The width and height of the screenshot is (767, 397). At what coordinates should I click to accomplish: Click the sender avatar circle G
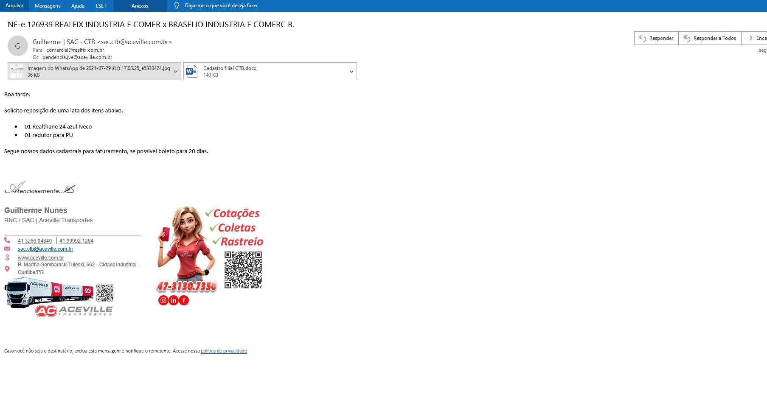pyautogui.click(x=18, y=46)
